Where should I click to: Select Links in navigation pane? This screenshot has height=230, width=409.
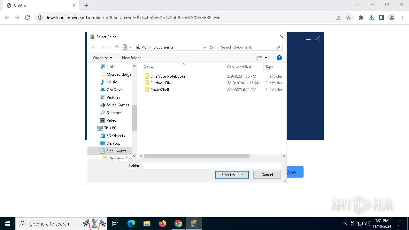click(x=111, y=67)
